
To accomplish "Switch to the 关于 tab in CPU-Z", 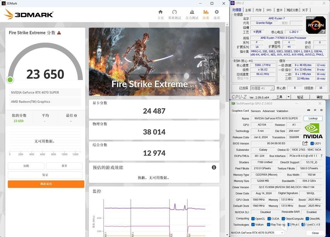I will point(305,10).
